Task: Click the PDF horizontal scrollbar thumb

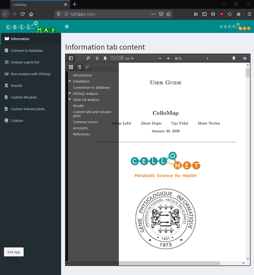Action: tap(145, 263)
